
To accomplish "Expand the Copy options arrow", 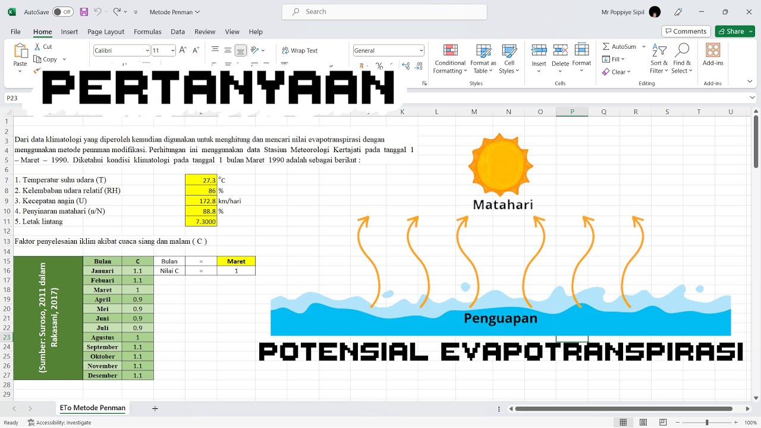I will 64,59.
